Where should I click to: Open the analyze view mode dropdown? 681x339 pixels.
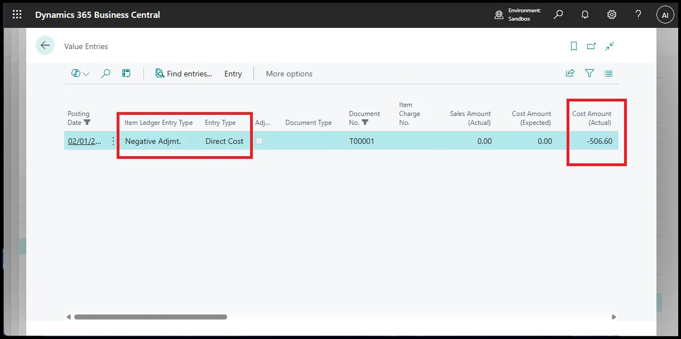(x=80, y=74)
